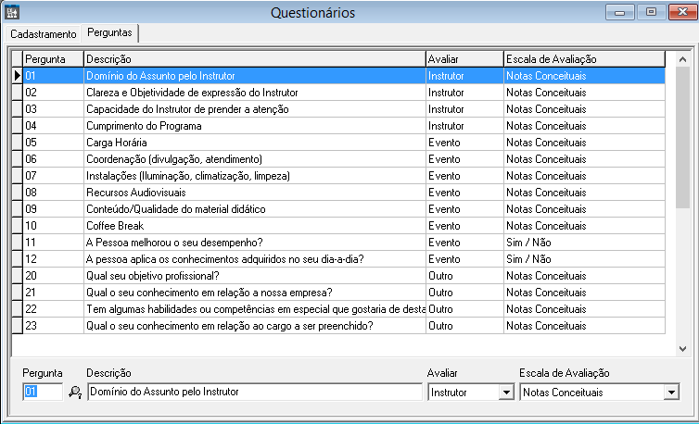Click the 'Evento' cell of question 05
Image resolution: width=699 pixels, height=424 pixels.
click(465, 143)
